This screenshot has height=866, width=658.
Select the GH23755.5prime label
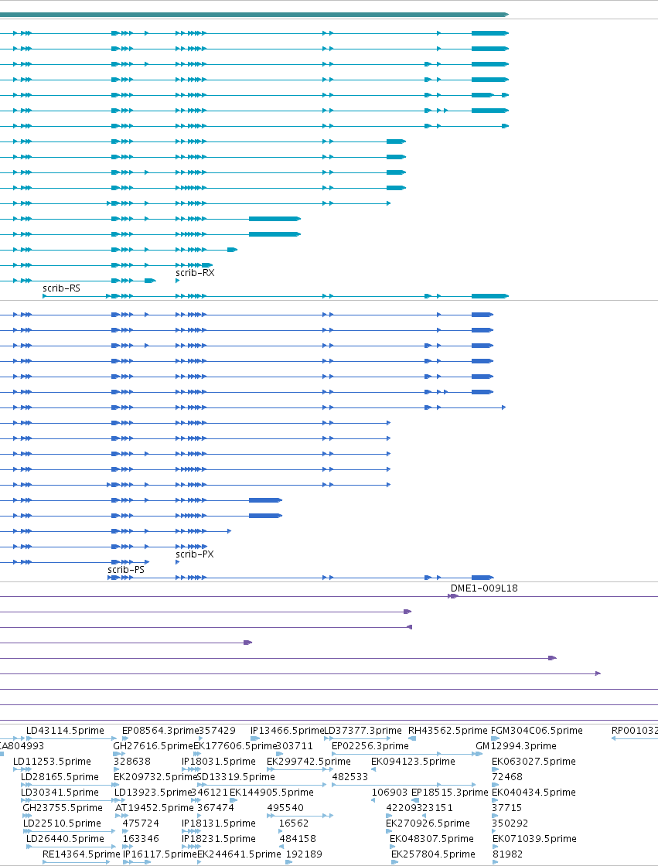(63, 808)
